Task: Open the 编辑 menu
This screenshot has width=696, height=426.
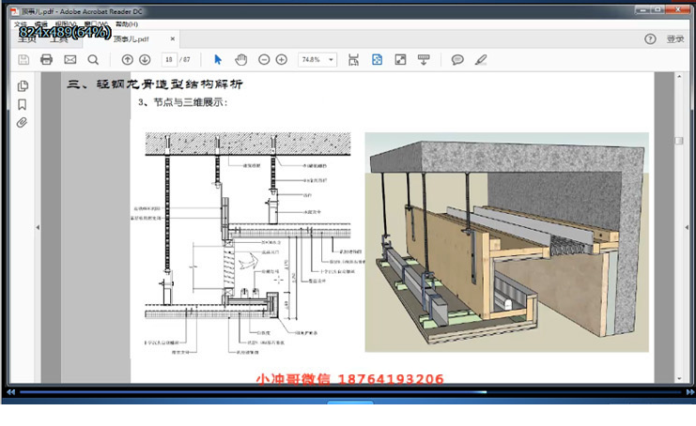Action: pyautogui.click(x=40, y=24)
